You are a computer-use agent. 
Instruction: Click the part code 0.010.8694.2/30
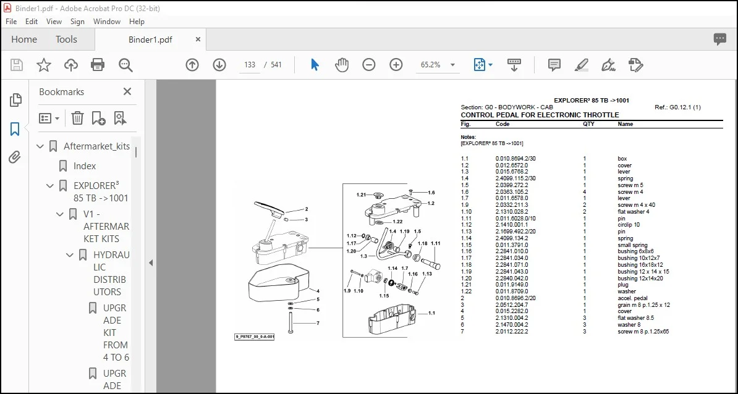(x=515, y=159)
